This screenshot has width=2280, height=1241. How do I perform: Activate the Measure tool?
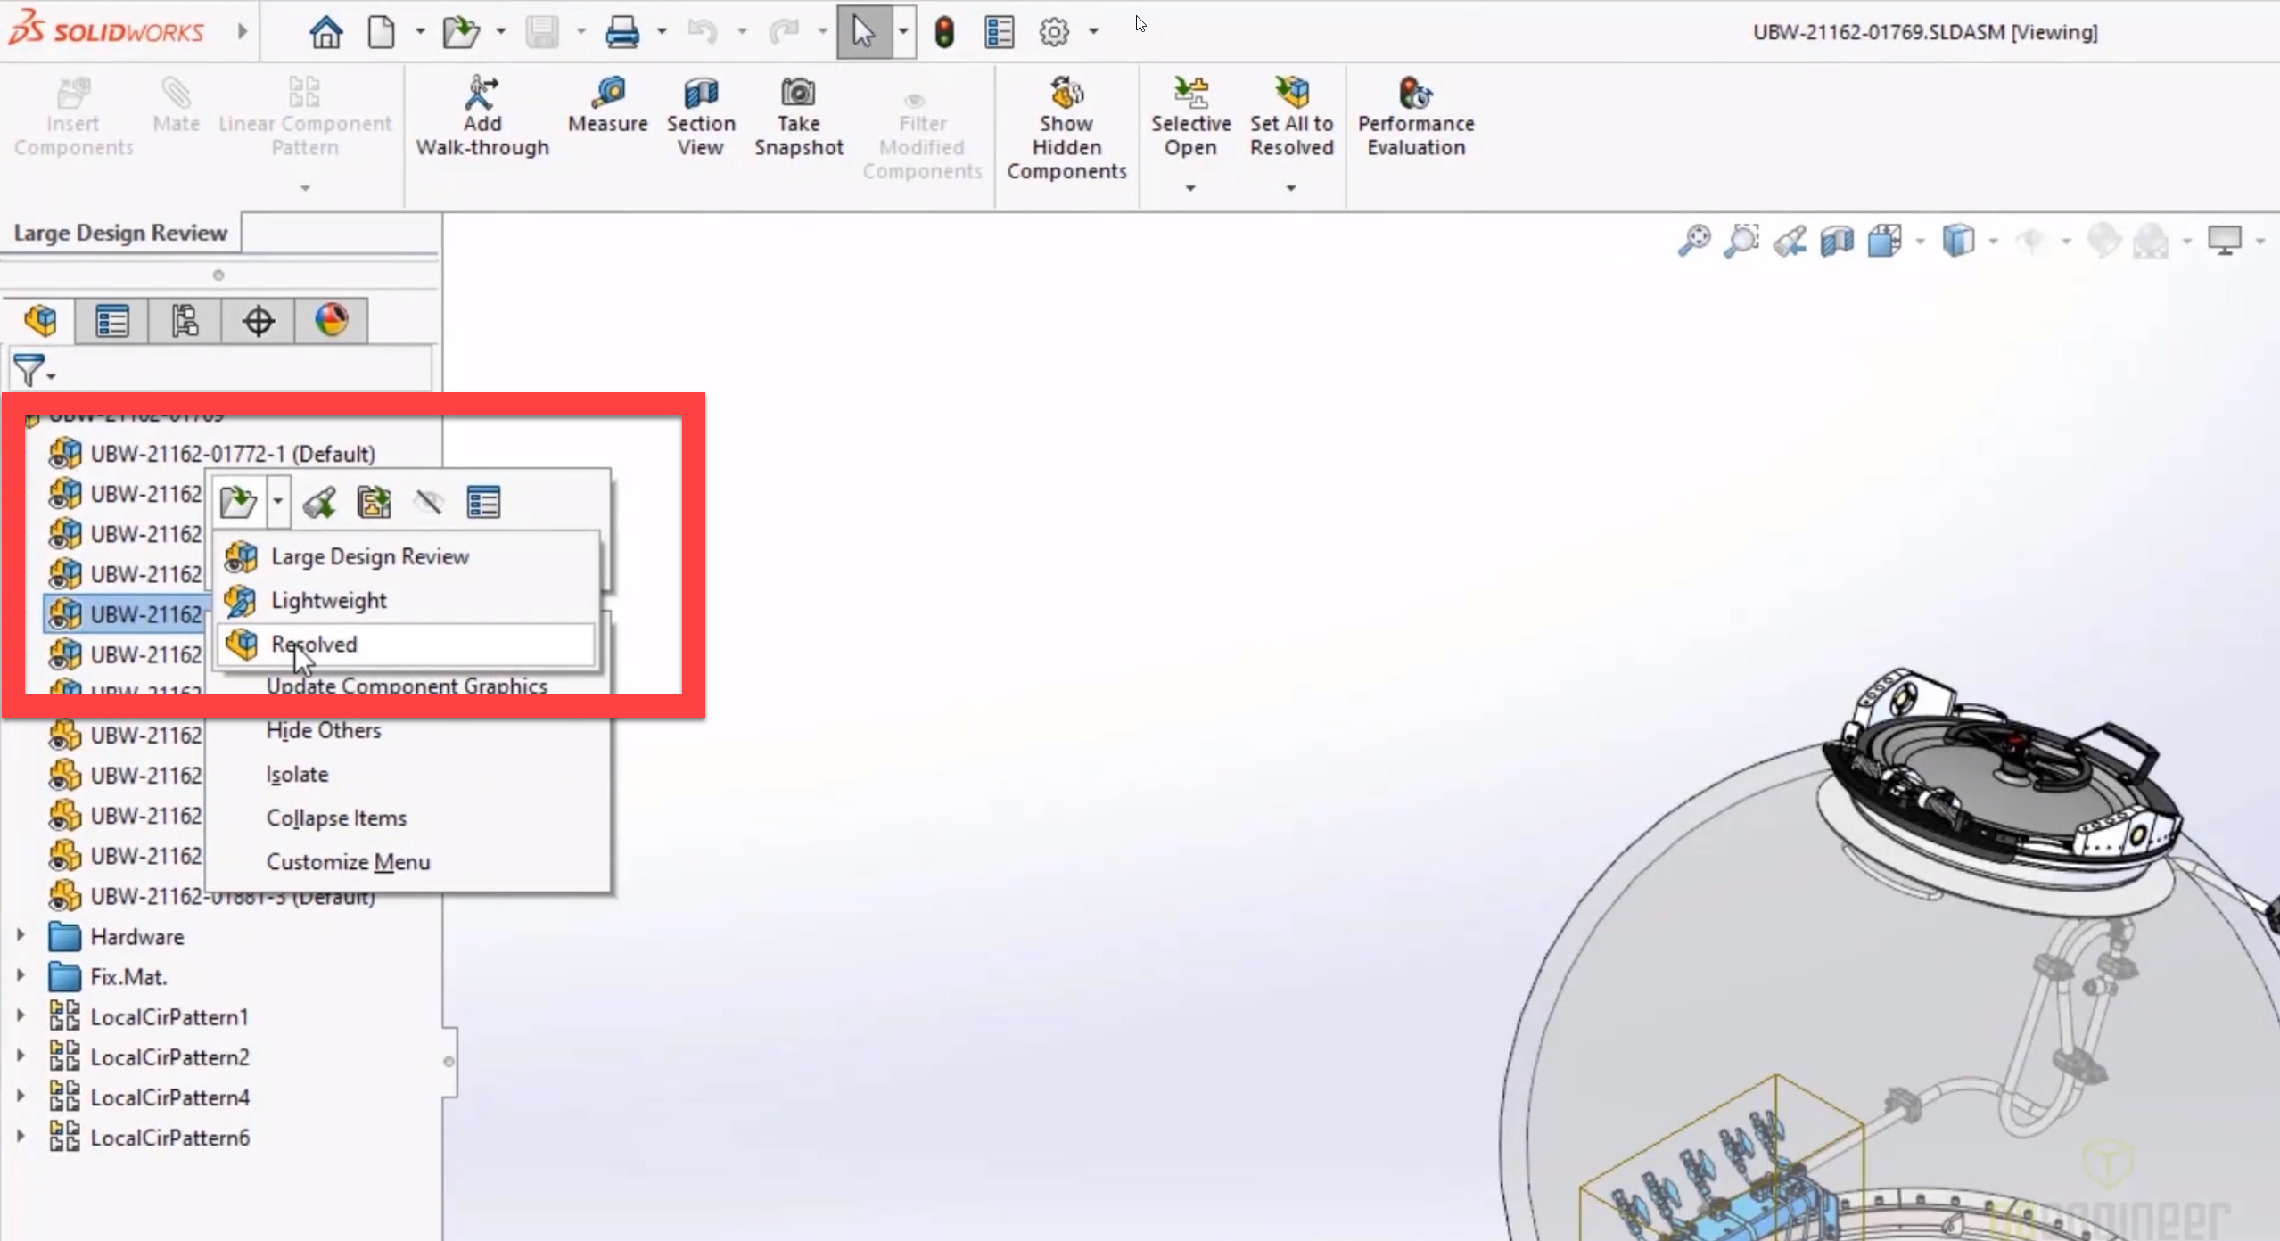pos(608,105)
